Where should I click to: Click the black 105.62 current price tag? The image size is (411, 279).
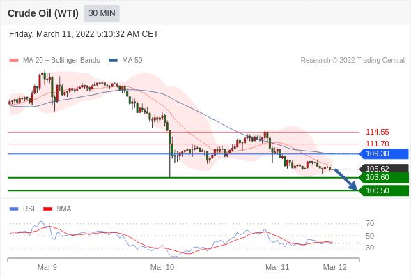pos(385,168)
